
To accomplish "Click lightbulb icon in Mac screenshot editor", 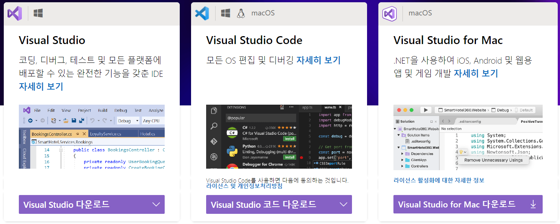I will 461,152.
